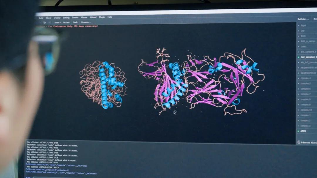Open the Setting menu
The image size is (317, 178).
pos(66,18)
